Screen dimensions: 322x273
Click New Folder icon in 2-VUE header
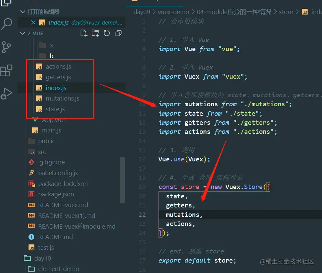click(x=95, y=33)
